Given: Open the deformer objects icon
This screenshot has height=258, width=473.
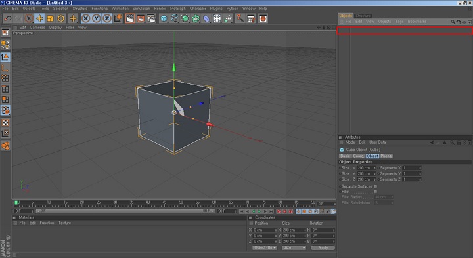Looking at the screenshot, I should point(206,18).
